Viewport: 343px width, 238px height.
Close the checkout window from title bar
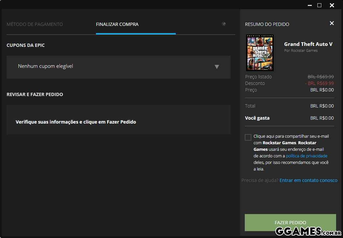332,5
